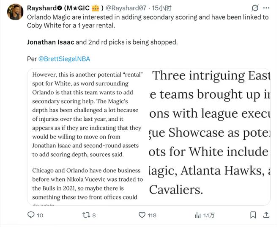Click the views bar chart icon
This screenshot has width=279, height=227.
click(197, 215)
